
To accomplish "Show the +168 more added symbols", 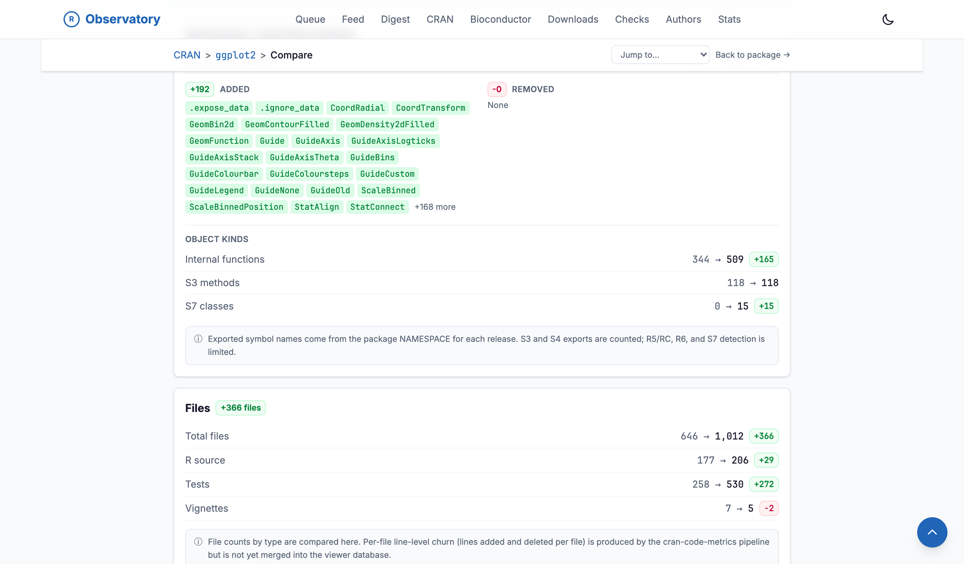I will 435,207.
